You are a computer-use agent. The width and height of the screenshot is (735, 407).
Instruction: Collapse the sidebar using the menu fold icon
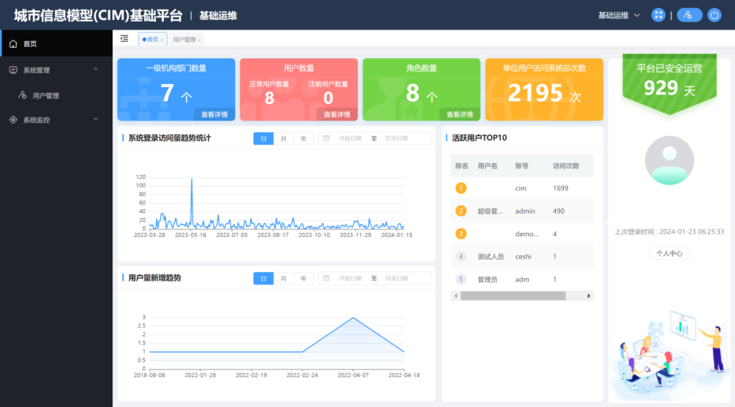point(124,39)
